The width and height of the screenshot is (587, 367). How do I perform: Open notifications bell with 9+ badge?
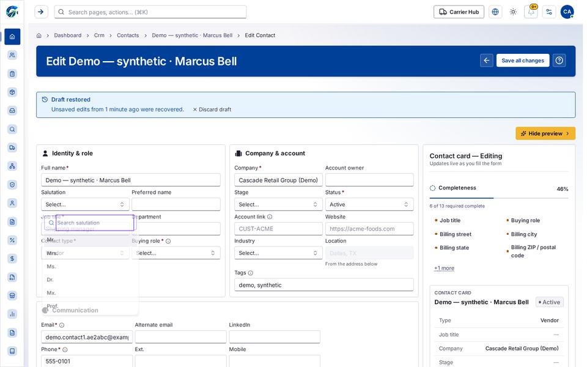(531, 12)
